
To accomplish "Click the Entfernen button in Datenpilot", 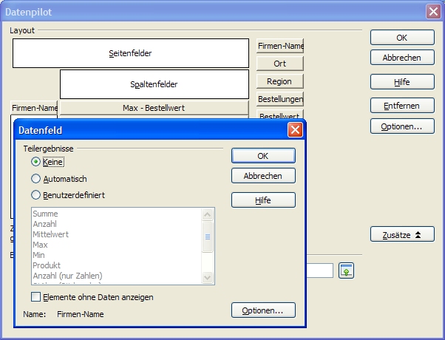I will tap(402, 106).
